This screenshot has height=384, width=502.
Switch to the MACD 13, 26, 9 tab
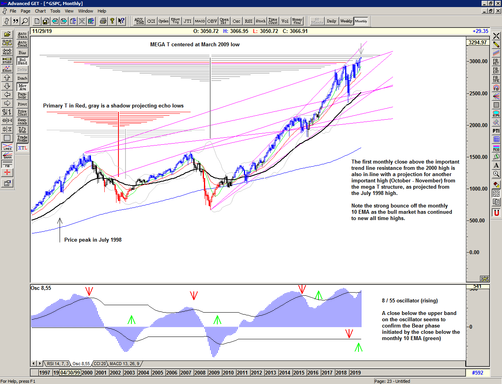tap(124, 364)
